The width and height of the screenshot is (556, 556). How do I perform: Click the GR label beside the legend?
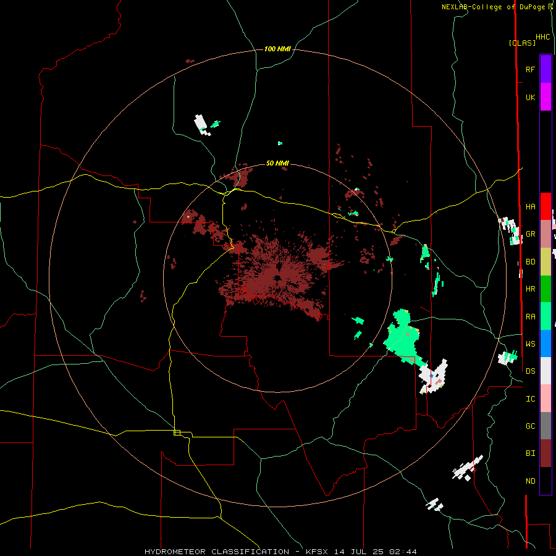pos(530,234)
